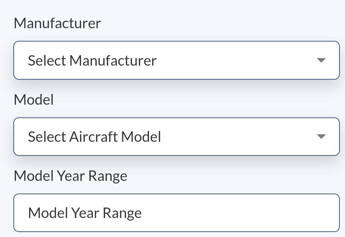Click the Model Year Range field label
This screenshot has width=345, height=237.
pyautogui.click(x=70, y=176)
